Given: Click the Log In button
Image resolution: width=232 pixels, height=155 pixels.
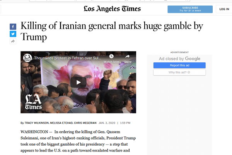Looking at the screenshot, I should point(224,9).
